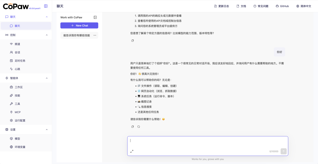
Task: Click the 信息搜索 bullet line
Action: pos(145,107)
